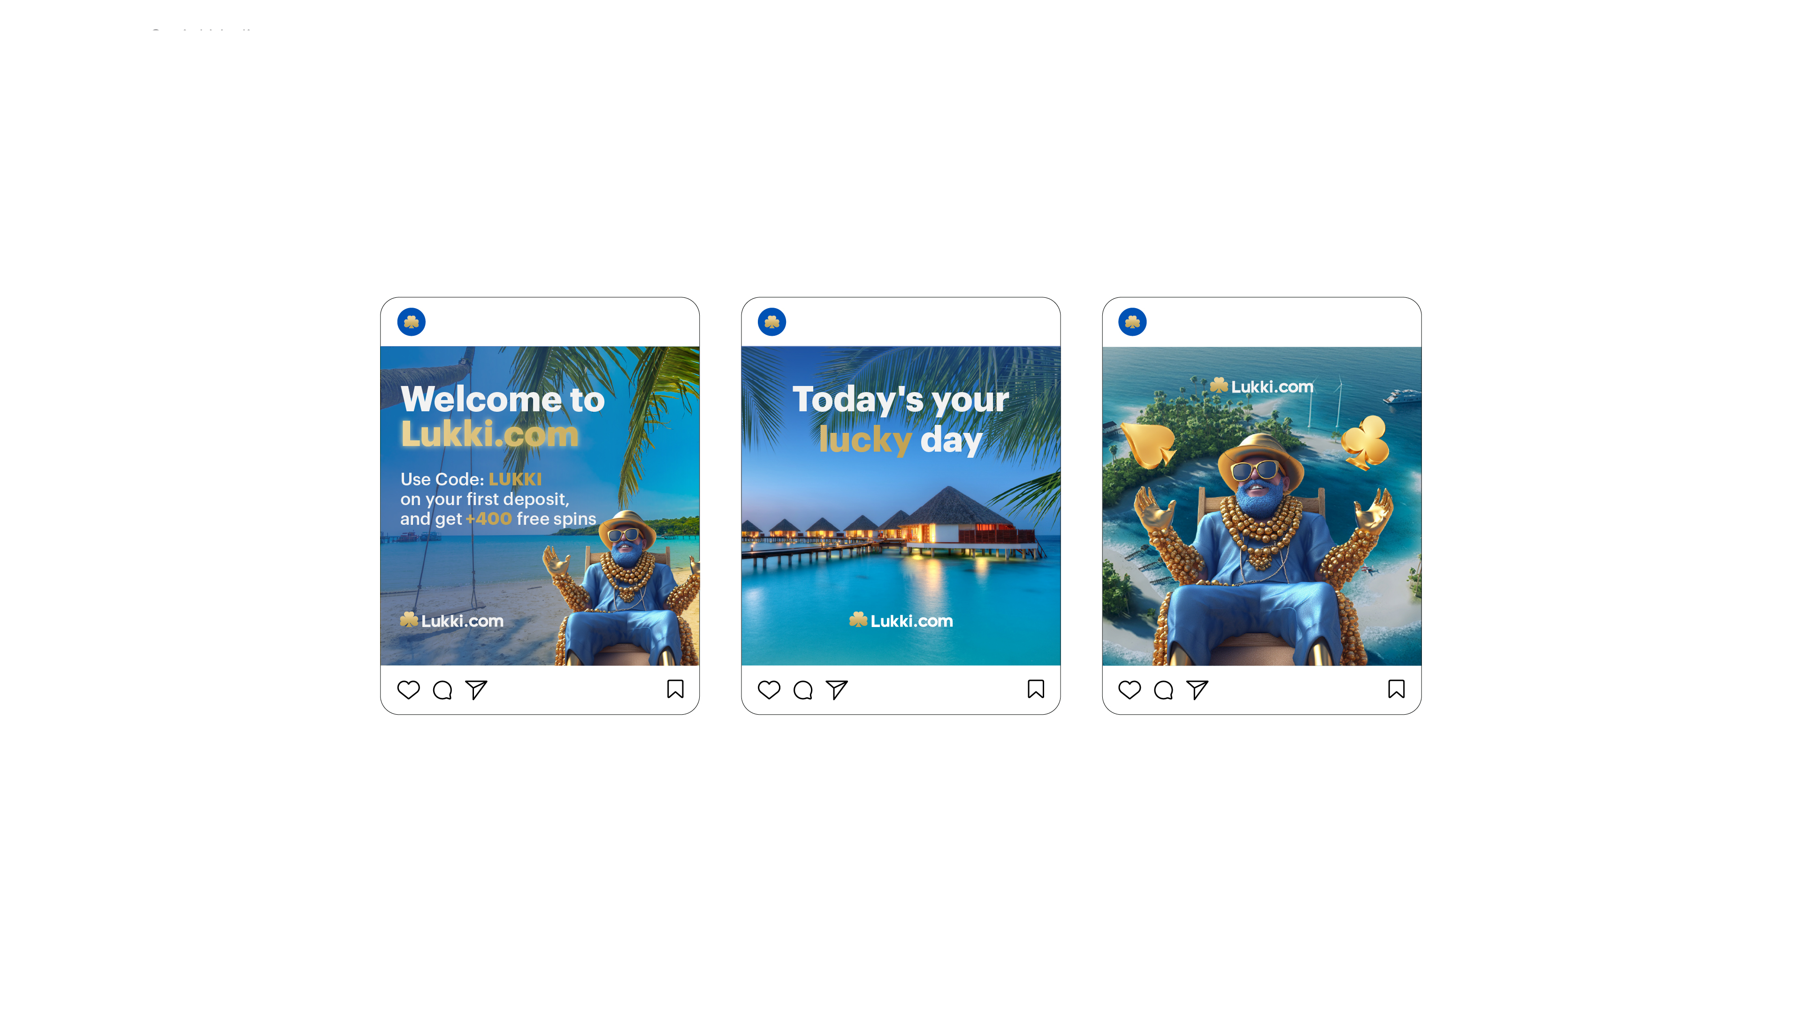Viewport: 1802px width, 1013px height.
Task: Save the lucky day post with bookmark
Action: (1036, 689)
